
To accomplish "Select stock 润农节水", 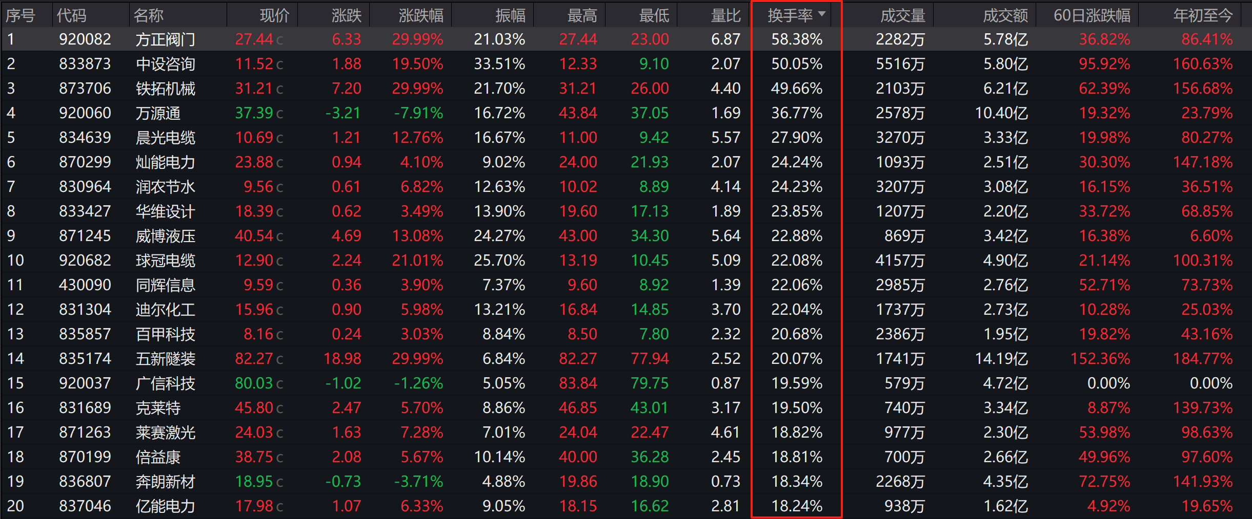I will 165,187.
